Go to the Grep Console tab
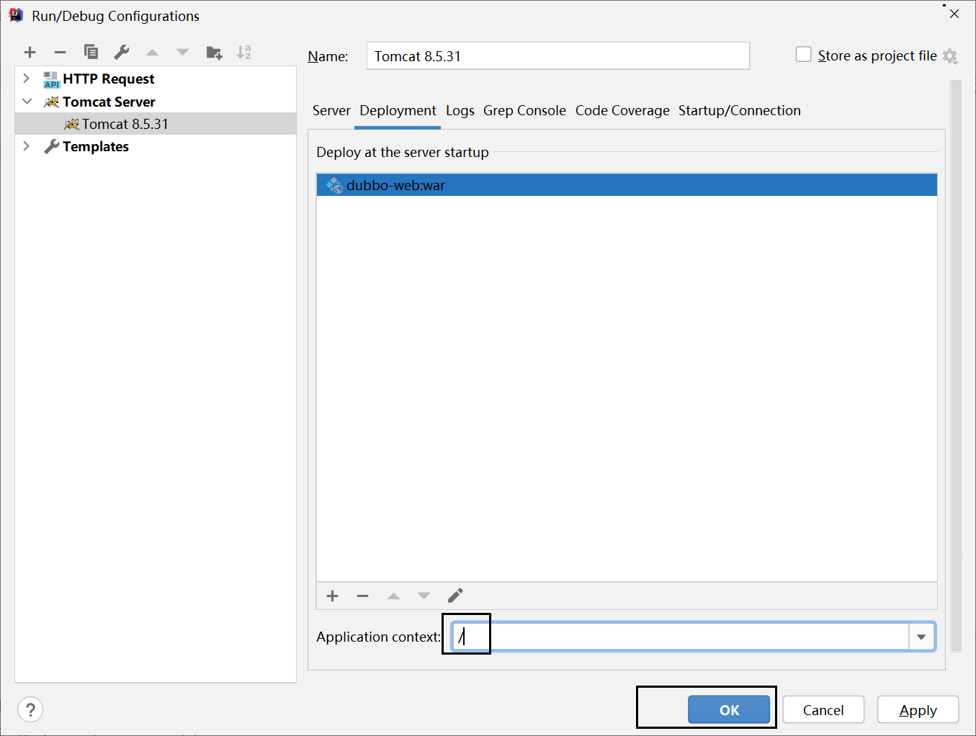Image resolution: width=976 pixels, height=736 pixels. [524, 110]
